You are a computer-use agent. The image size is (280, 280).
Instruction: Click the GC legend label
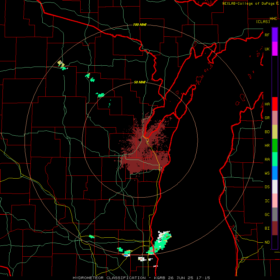click(x=267, y=214)
